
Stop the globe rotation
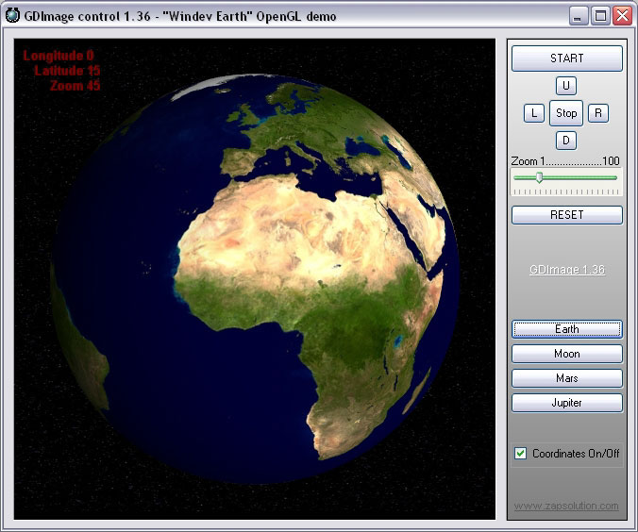[566, 113]
